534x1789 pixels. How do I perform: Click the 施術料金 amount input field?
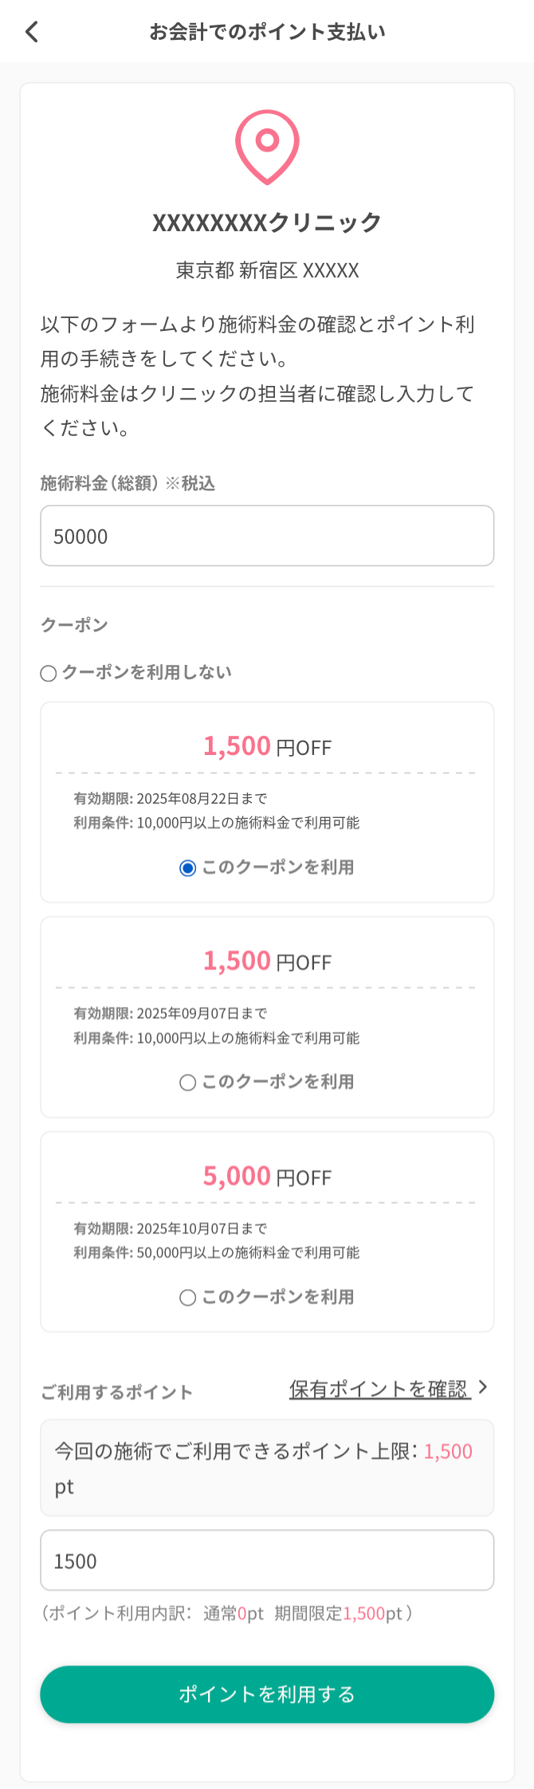click(267, 536)
